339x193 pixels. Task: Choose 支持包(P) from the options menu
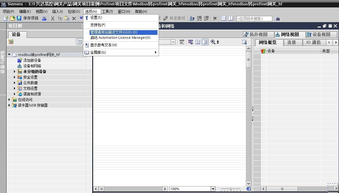click(121, 25)
